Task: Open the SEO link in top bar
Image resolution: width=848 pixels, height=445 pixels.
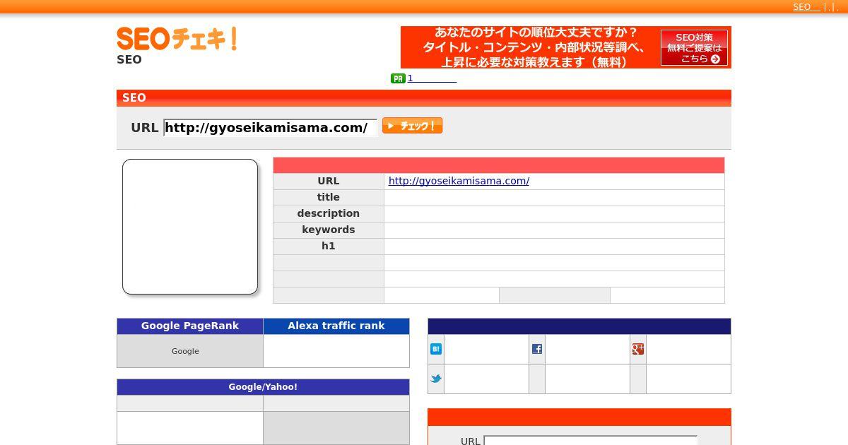Action: pos(806,7)
